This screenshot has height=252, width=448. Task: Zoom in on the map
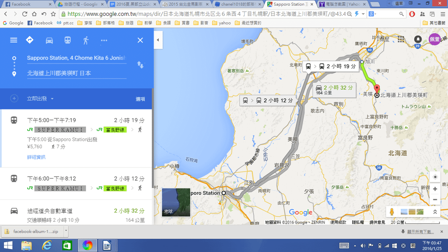(x=435, y=189)
